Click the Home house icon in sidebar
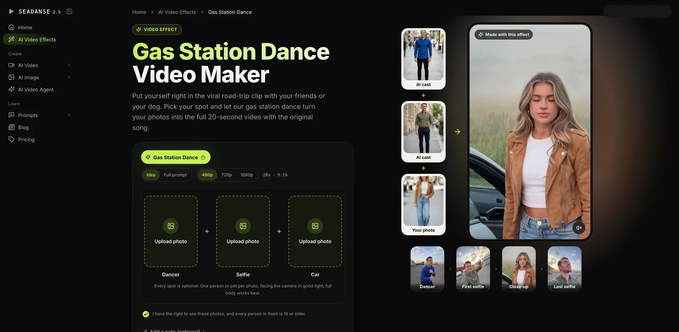The height and width of the screenshot is (332, 679). (11, 27)
